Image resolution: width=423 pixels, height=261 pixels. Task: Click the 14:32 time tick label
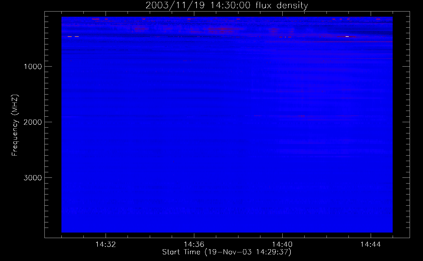point(106,245)
